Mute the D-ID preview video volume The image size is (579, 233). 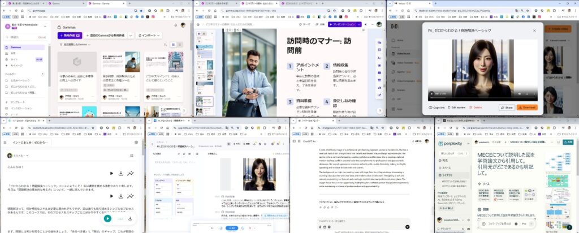coord(519,94)
